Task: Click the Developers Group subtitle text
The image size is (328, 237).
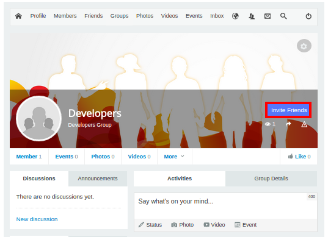Action: [90, 125]
